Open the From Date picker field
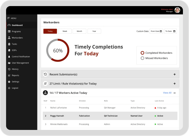The width and height of the screenshot is (189, 136). click(156, 31)
